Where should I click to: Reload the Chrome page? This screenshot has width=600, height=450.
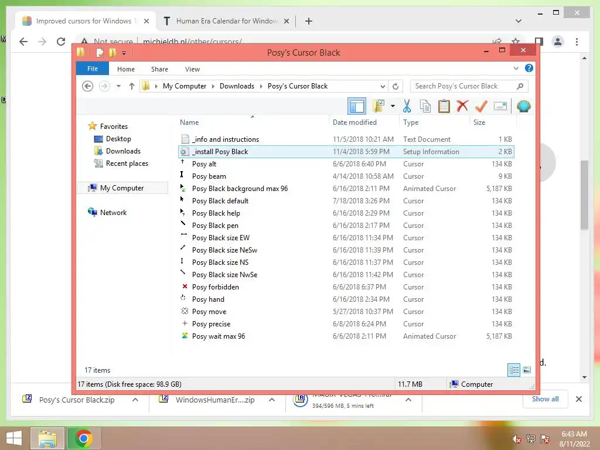[x=61, y=42]
